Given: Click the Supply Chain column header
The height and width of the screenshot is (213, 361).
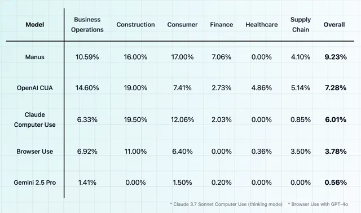Looking at the screenshot, I should click(301, 25).
